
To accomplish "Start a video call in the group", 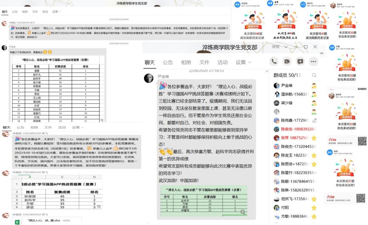I will (287, 61).
